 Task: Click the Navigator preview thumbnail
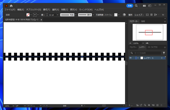point(150,32)
